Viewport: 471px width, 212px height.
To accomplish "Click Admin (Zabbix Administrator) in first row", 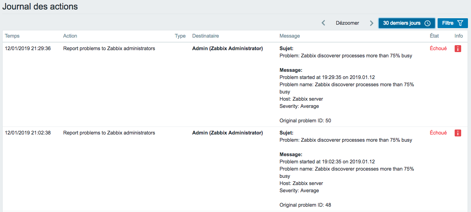I will [x=227, y=49].
